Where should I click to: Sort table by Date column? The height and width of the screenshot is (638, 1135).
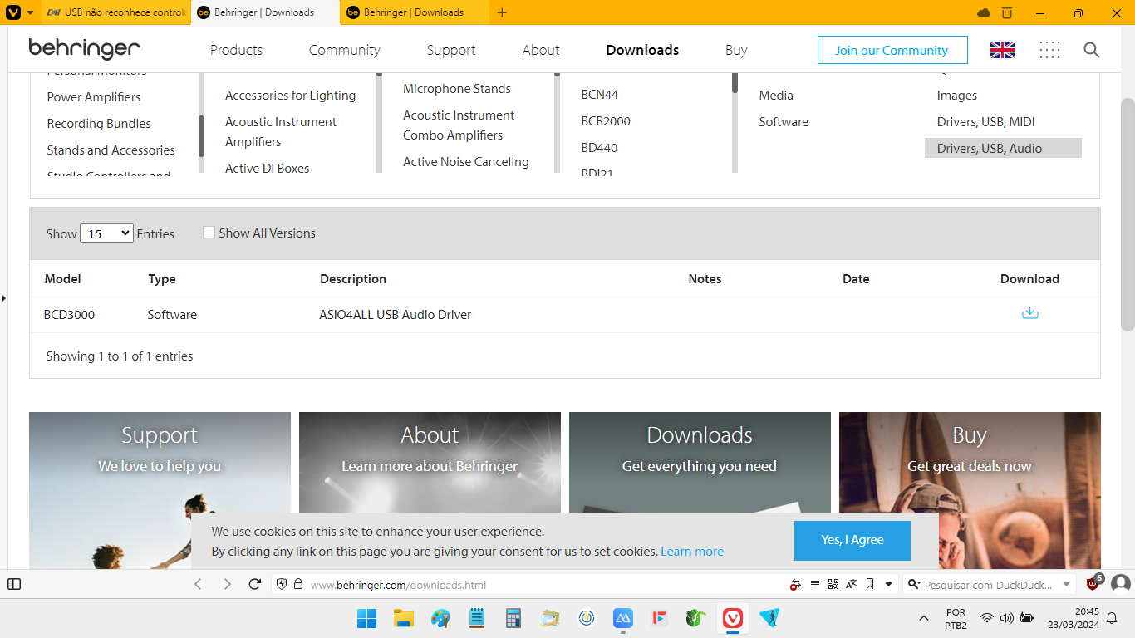(856, 278)
